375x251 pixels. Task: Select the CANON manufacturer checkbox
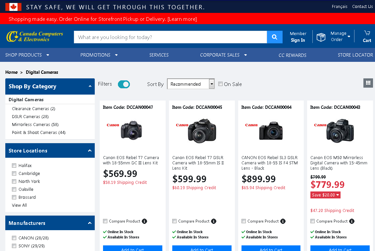pos(14,238)
